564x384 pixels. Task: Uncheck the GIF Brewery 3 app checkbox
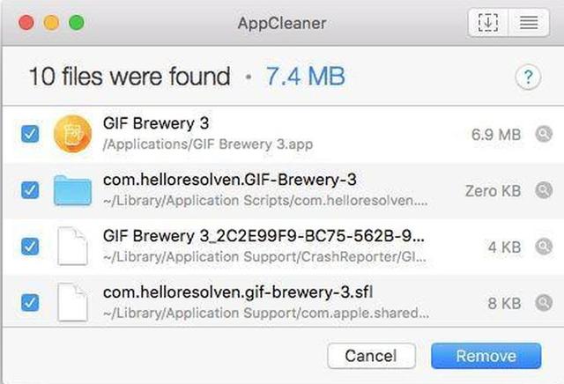[x=30, y=134]
